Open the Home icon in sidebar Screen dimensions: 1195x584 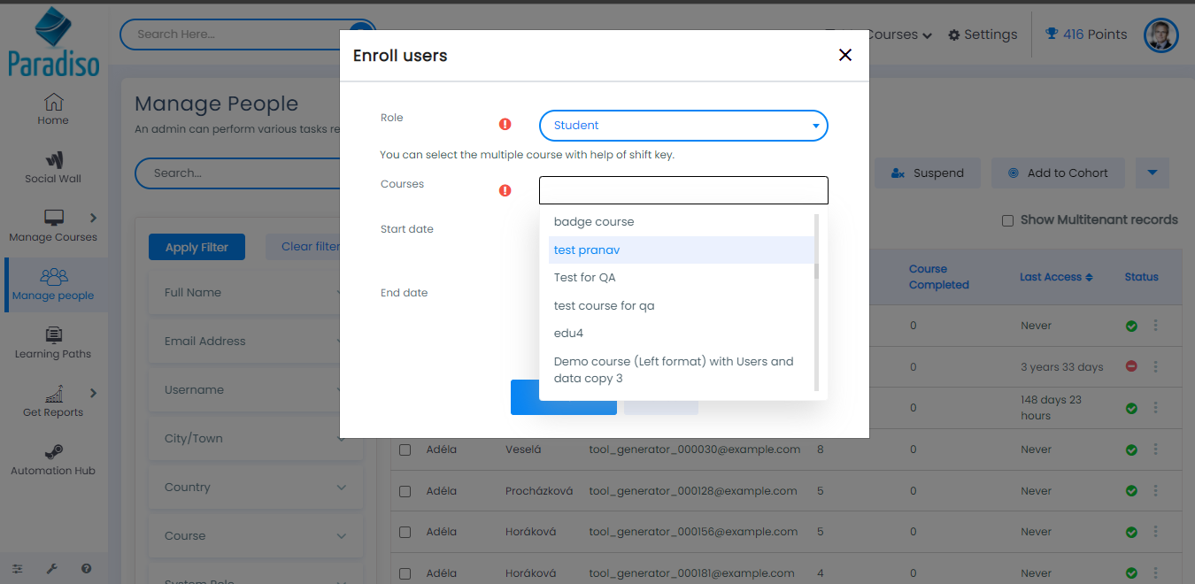[x=53, y=102]
